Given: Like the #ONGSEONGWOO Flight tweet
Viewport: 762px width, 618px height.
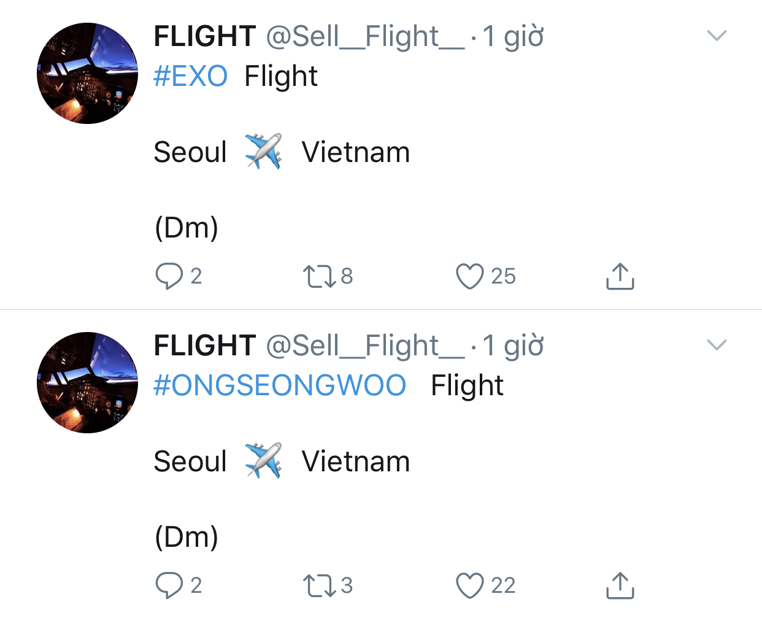Looking at the screenshot, I should 470,585.
